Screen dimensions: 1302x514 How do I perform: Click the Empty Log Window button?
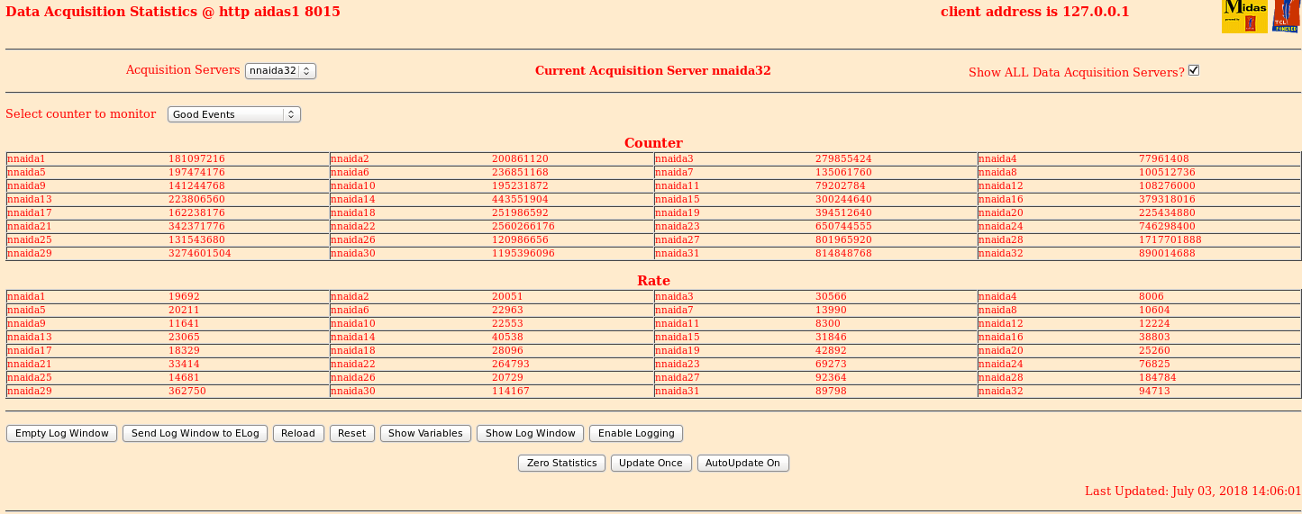(x=62, y=434)
